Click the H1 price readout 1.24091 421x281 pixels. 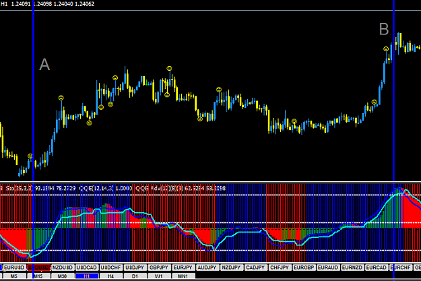pos(21,4)
